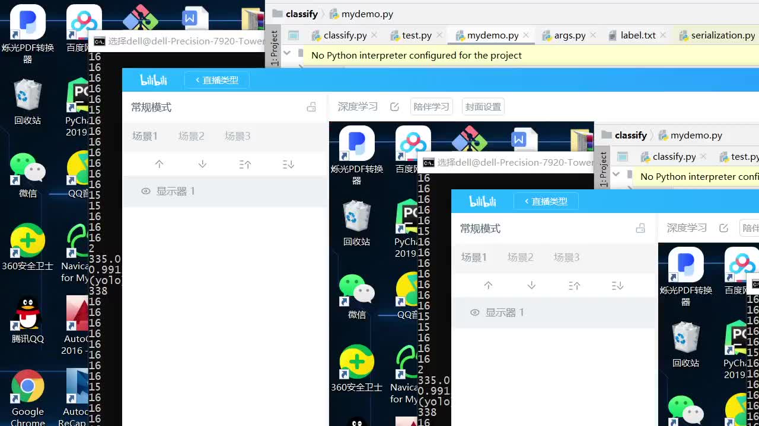Screen dimensions: 759x426
Task: Toggle visibility eye of outer 显示器 1
Action: click(x=146, y=191)
